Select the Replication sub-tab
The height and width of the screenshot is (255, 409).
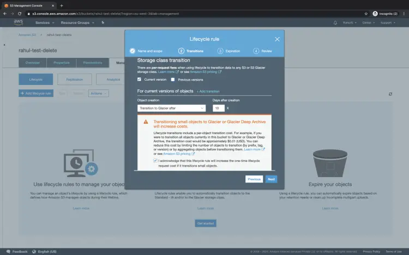tap(75, 79)
